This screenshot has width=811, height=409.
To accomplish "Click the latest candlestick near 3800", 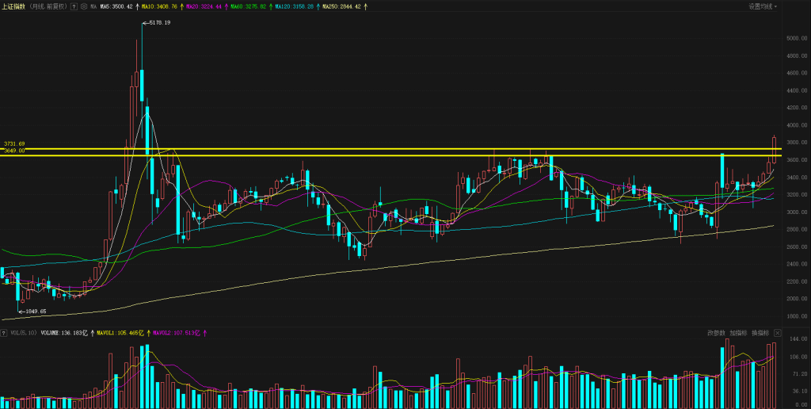I will [x=775, y=150].
